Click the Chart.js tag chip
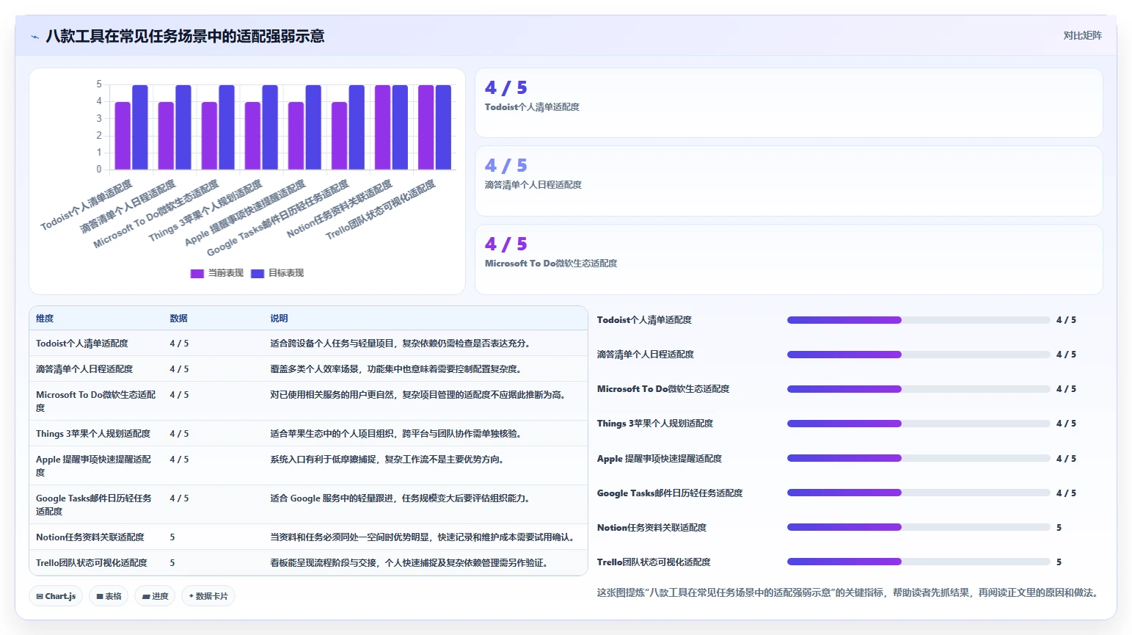Viewport: 1132px width, 635px height. [56, 596]
